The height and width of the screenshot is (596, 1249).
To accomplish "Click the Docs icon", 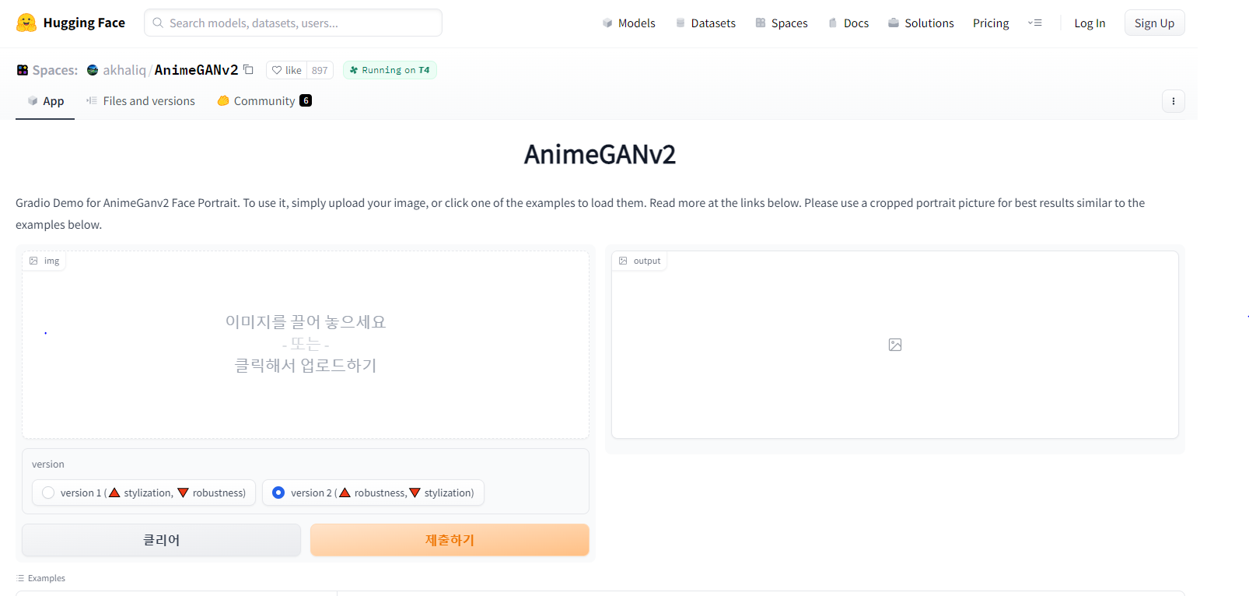I will [x=833, y=23].
